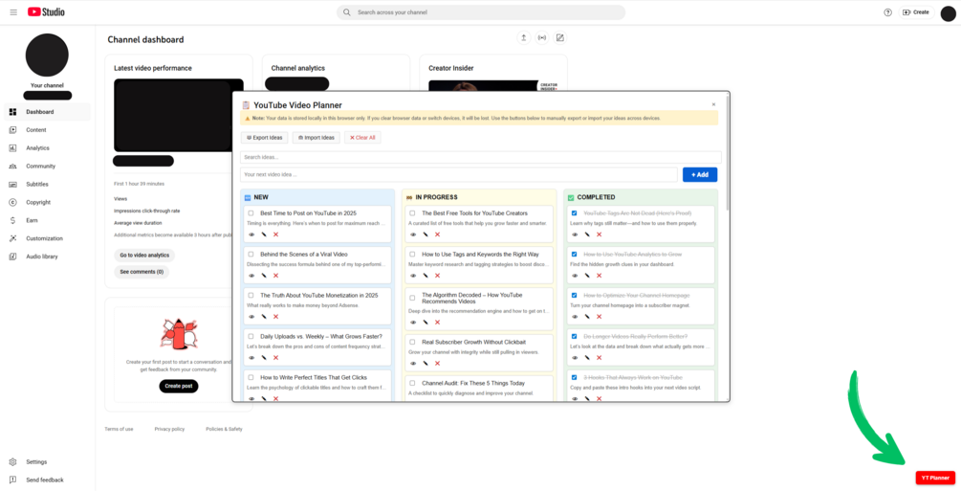Click the planner popup vertical scrollbar
Screen dimensions: 961x491
pos(727,153)
